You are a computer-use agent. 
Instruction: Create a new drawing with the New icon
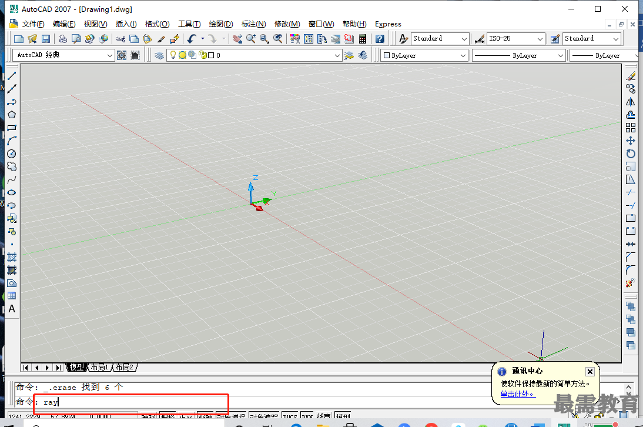pyautogui.click(x=19, y=39)
